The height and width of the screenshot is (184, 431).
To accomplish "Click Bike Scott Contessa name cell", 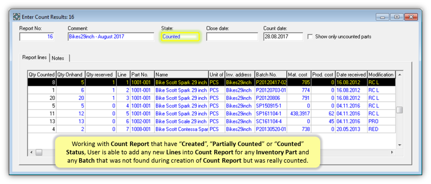I will coord(181,129).
